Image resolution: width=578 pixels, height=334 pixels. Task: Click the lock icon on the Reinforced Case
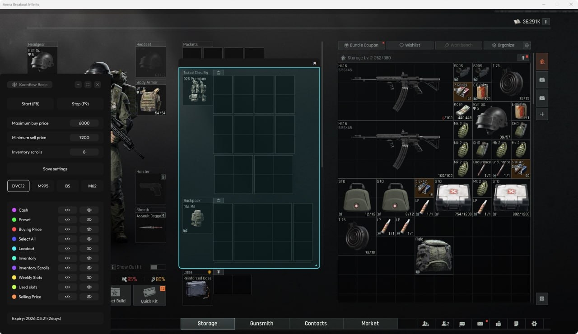tap(219, 272)
